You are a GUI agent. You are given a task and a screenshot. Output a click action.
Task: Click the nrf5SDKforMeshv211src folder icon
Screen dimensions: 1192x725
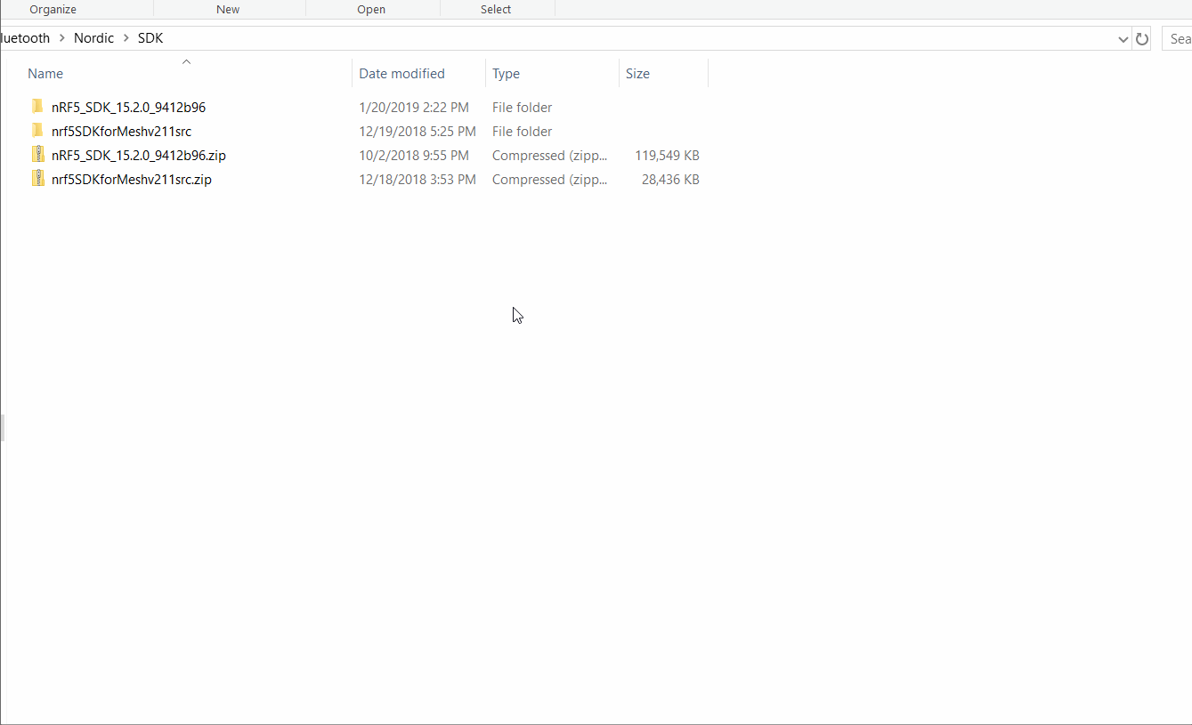point(37,131)
